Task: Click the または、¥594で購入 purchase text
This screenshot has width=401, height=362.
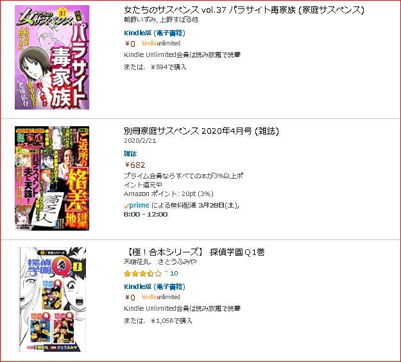Action: click(x=155, y=67)
